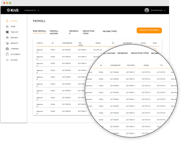181x141 pixels.
Task: Open the Setting gear icon
Action: (x=7, y=60)
